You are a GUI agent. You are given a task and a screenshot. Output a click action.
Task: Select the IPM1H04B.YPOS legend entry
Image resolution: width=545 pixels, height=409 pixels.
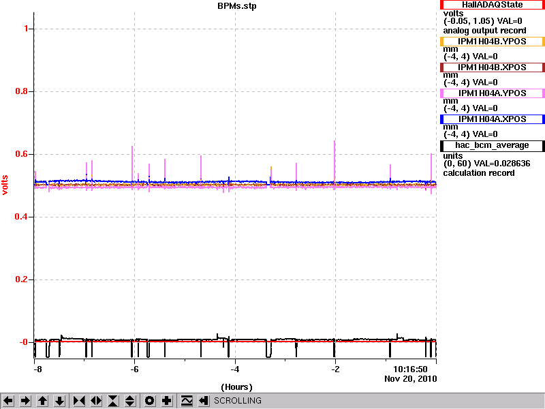pos(492,42)
